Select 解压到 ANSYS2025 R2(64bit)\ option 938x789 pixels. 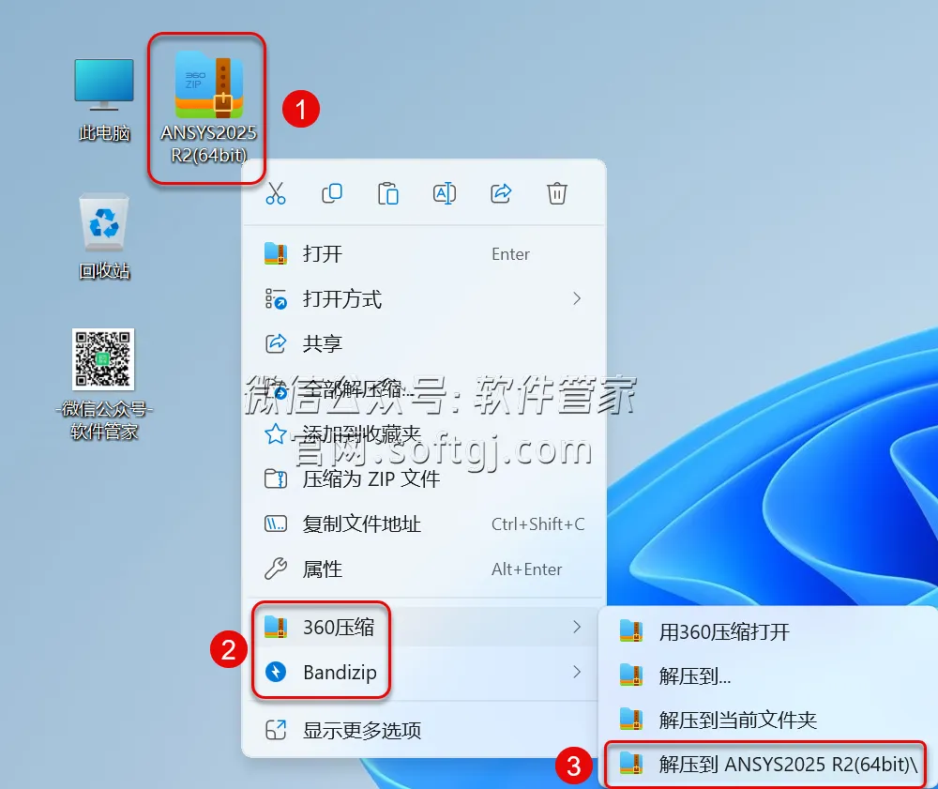765,764
